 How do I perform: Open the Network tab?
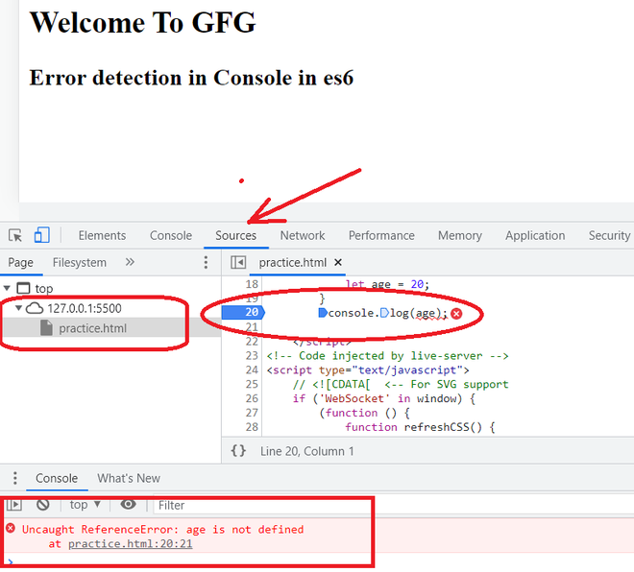[303, 235]
